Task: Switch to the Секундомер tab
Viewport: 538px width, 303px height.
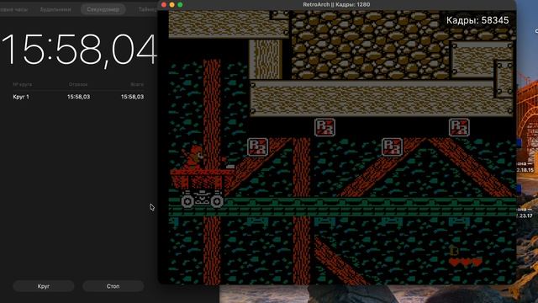Action: click(103, 9)
